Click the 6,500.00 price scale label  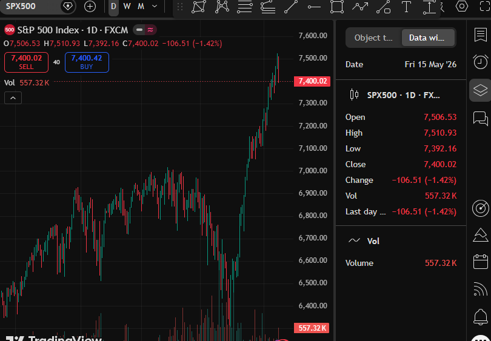coord(313,283)
